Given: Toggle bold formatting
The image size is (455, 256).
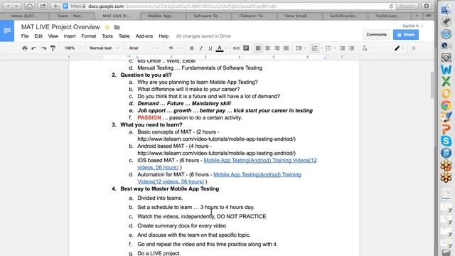Looking at the screenshot, I should (x=191, y=48).
